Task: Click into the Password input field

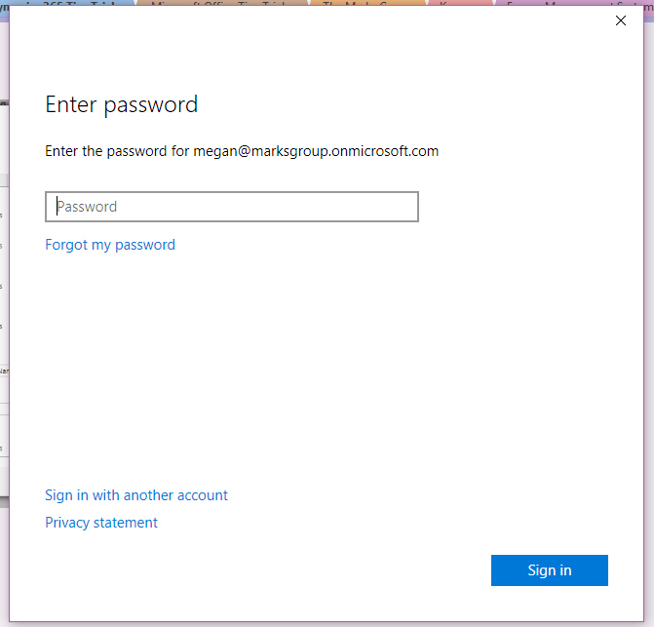Action: [x=232, y=207]
